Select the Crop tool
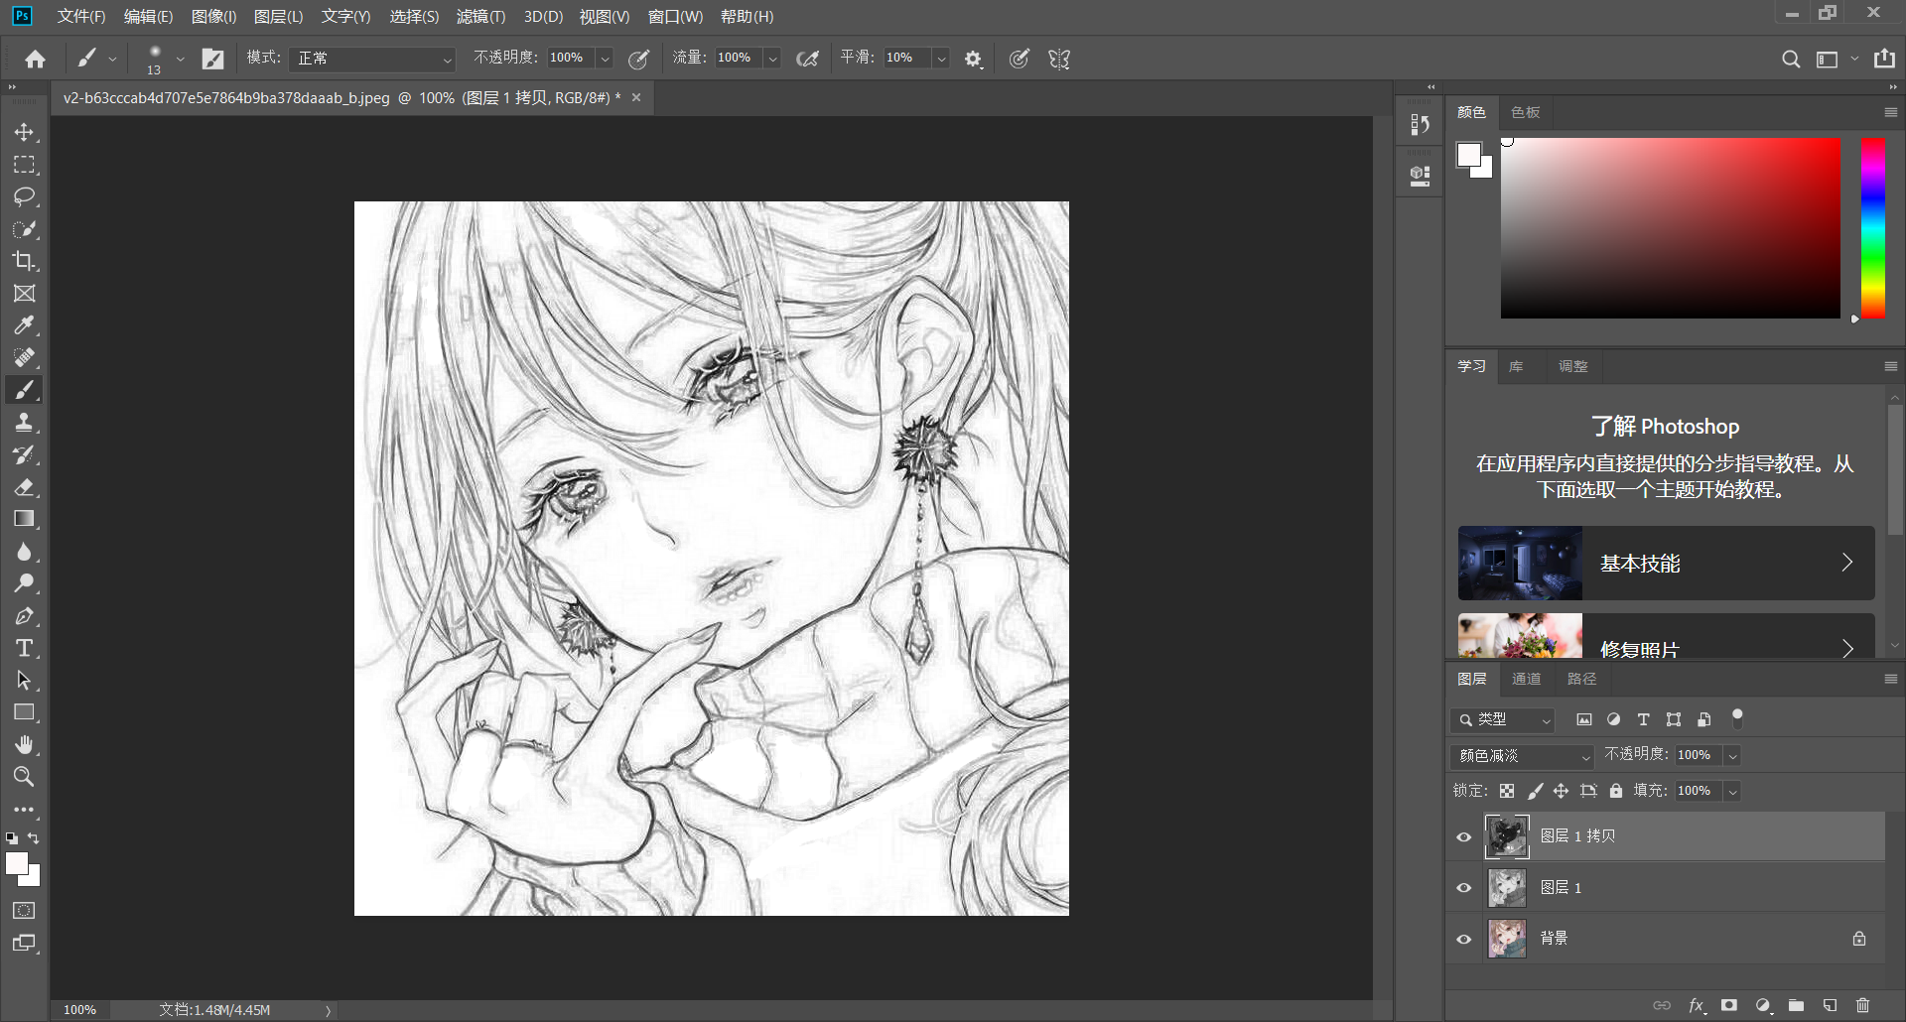Viewport: 1906px width, 1022px height. coord(24,261)
